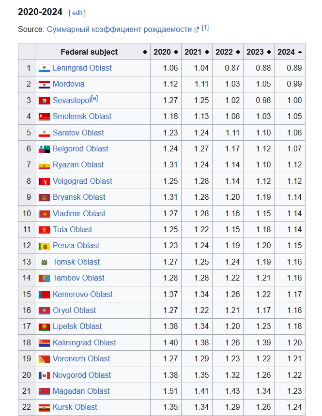Click the Voronezh Oblast flag icon
Image resolution: width=322 pixels, height=416 pixels.
point(44,359)
